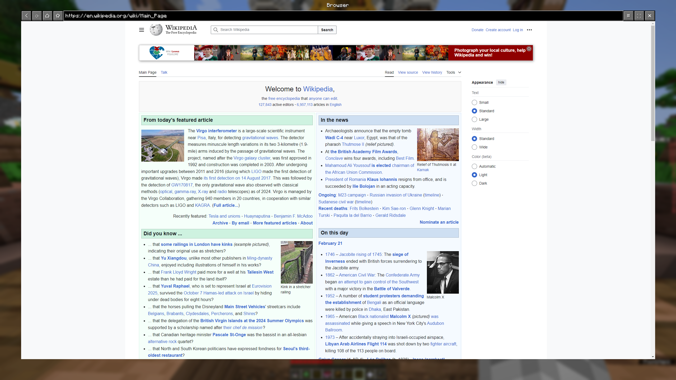Open the Wadi C-4 tomb link
Image resolution: width=676 pixels, height=380 pixels.
tap(334, 138)
